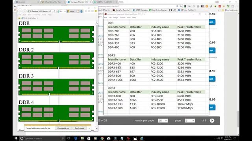Open the Mail app on the taskbar
The width and height of the screenshot is (252, 141).
(x=109, y=138)
